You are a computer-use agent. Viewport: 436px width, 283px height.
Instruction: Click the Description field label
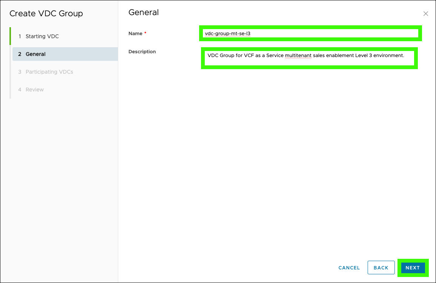point(142,52)
